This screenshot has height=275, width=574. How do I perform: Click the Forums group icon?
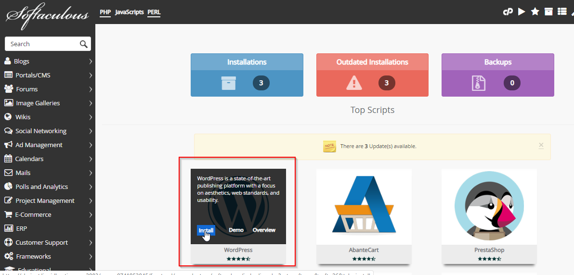coord(9,89)
